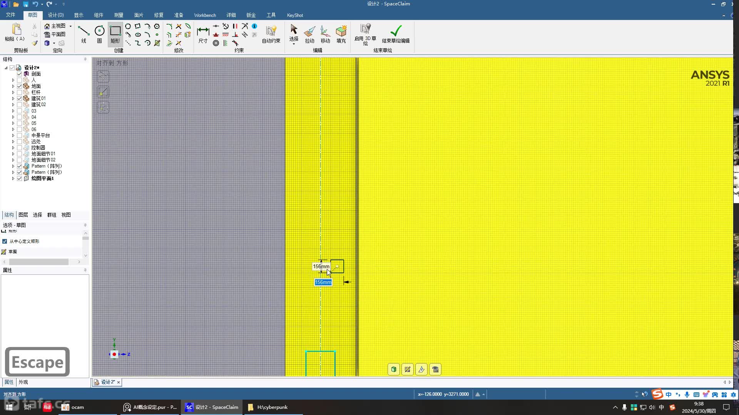Select the concentric constraint icon
Image resolution: width=739 pixels, height=415 pixels.
pyautogui.click(x=216, y=43)
